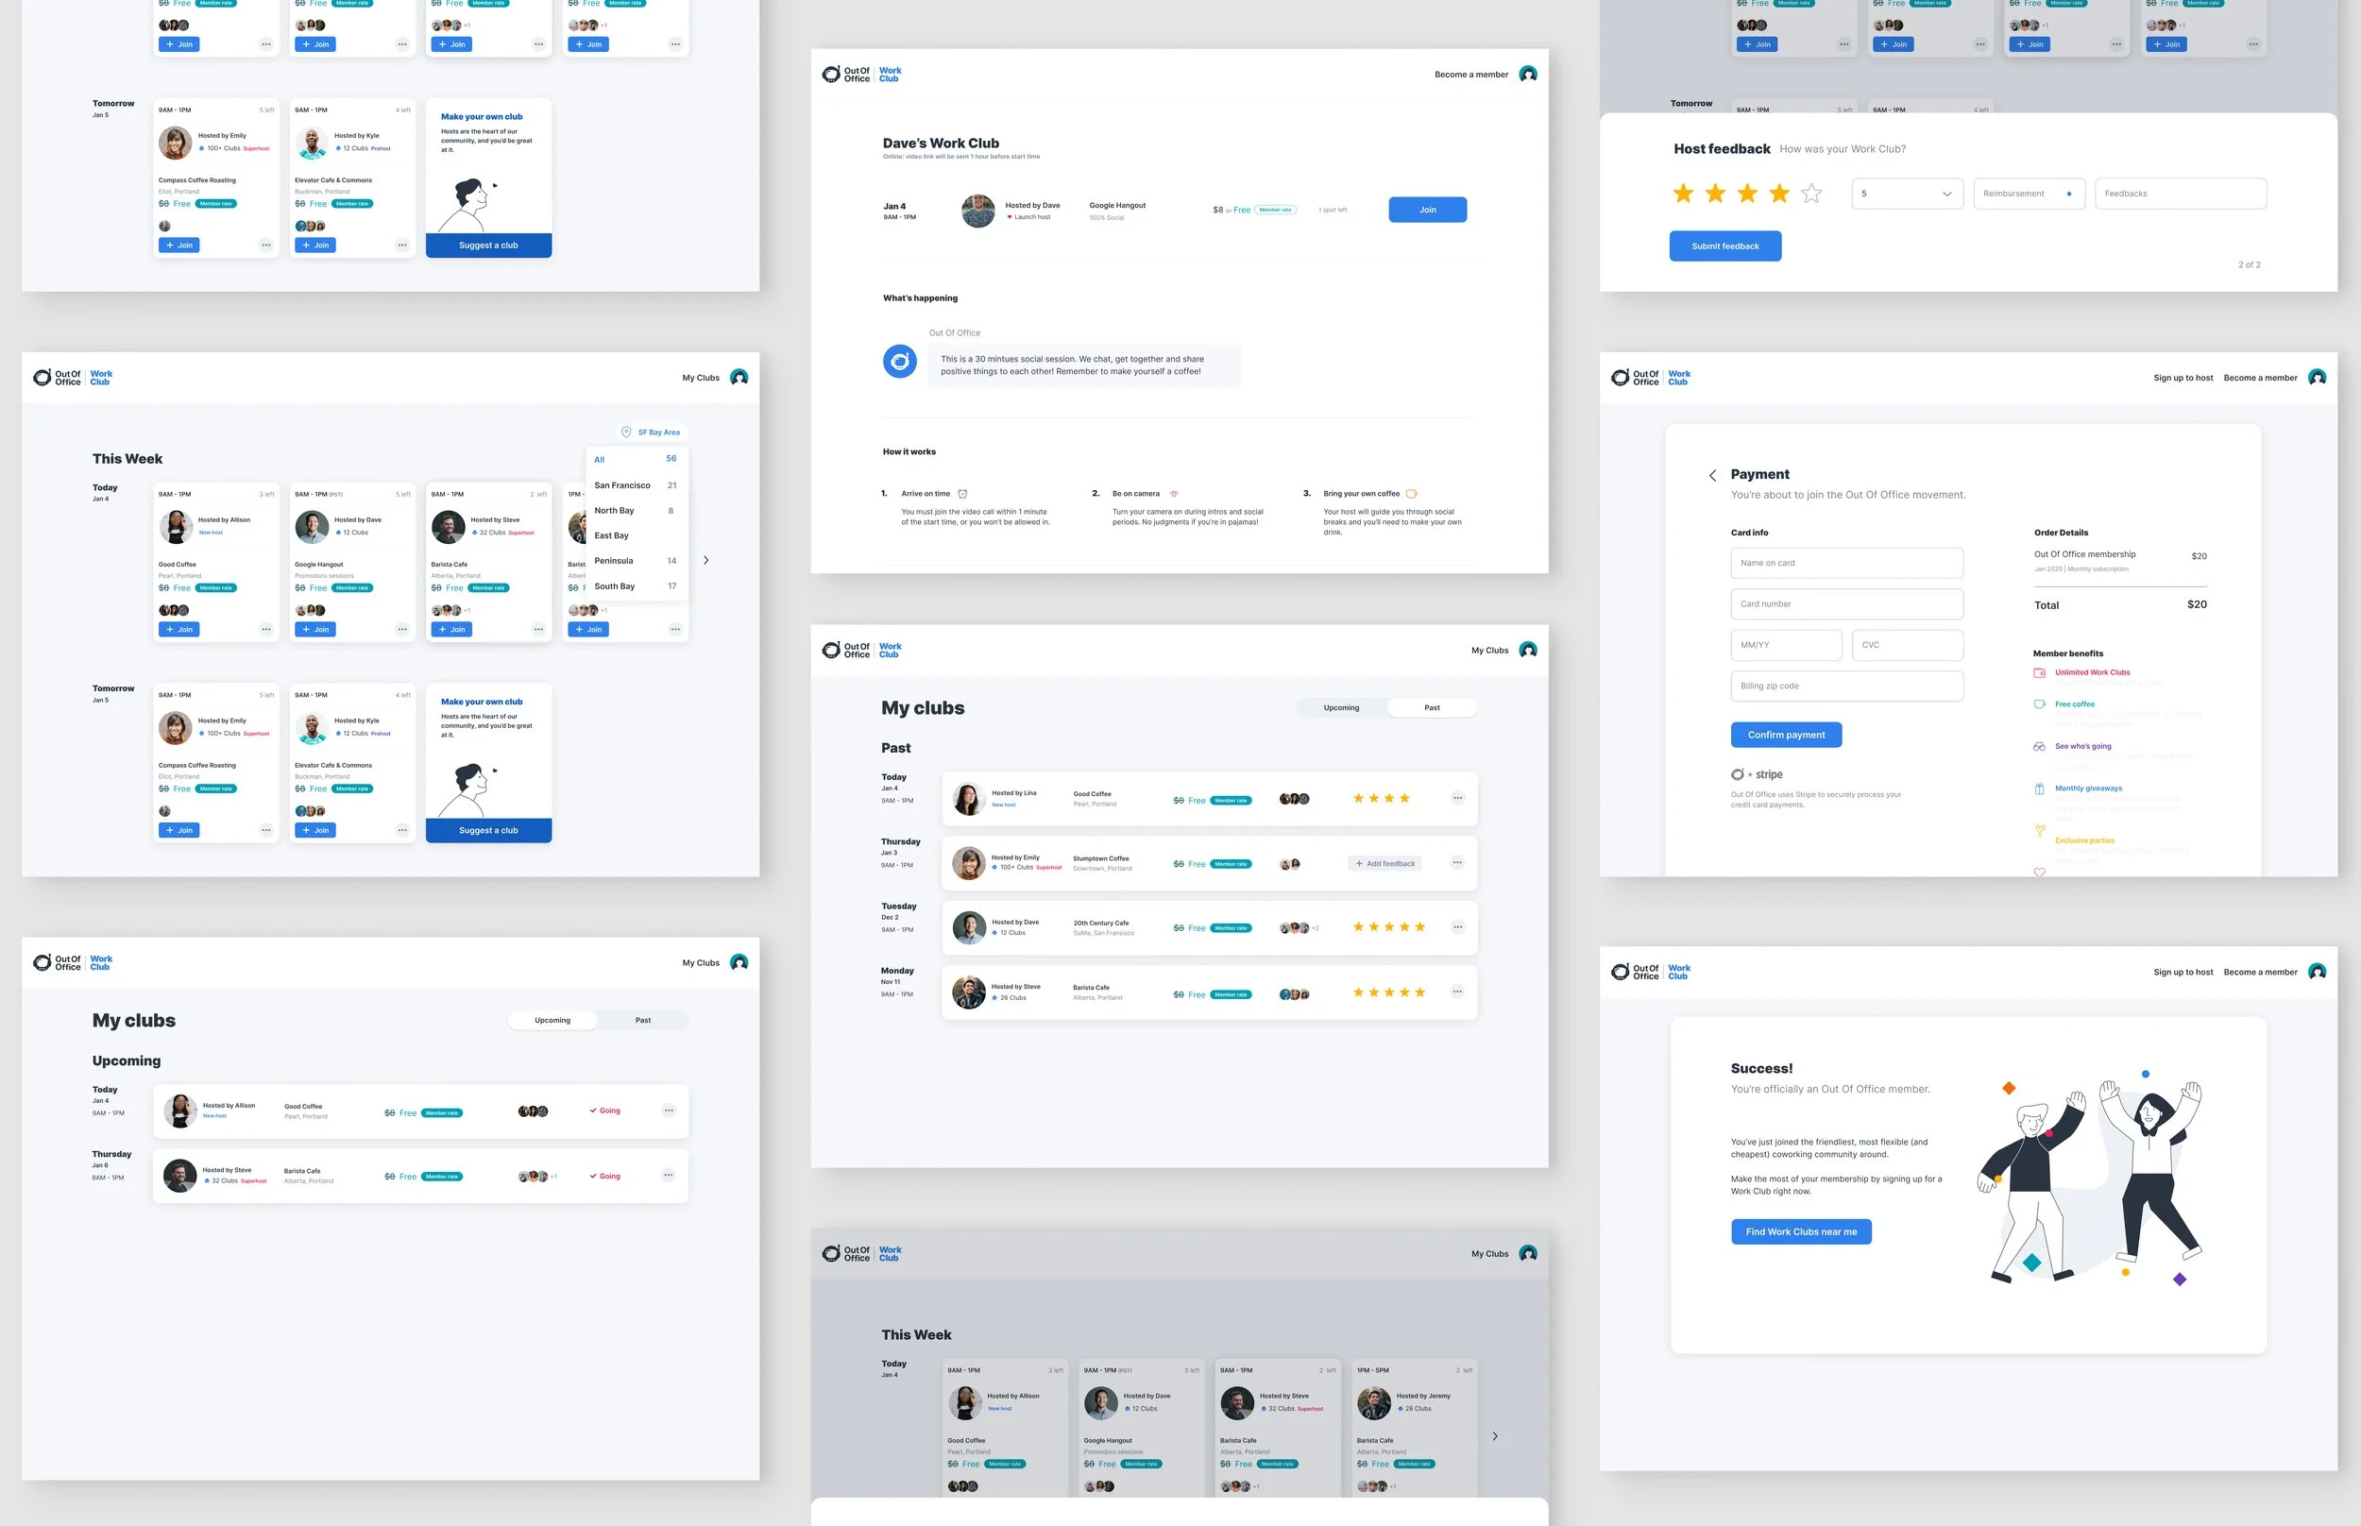
Task: Click the empty fifth star in Host feedback
Action: tap(1811, 194)
